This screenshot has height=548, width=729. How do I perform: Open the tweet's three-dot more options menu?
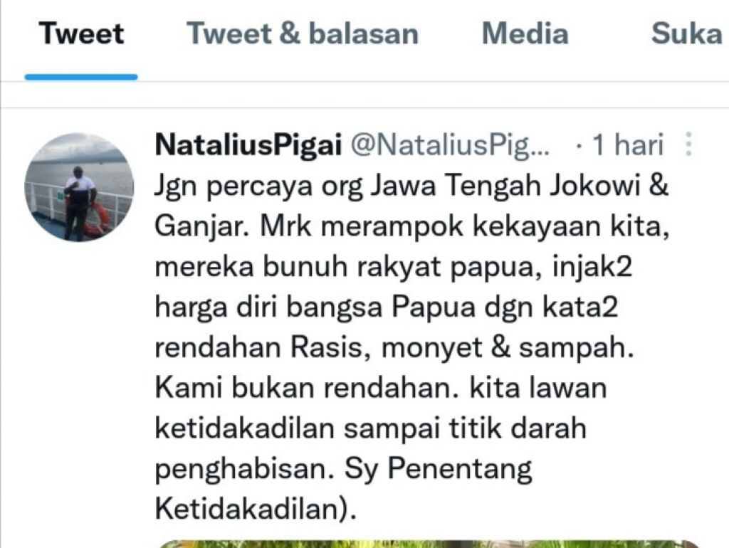689,144
